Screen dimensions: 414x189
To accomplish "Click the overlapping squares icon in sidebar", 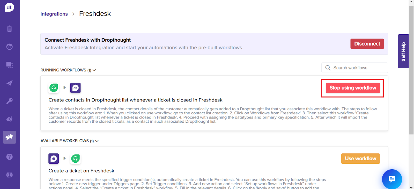I will pos(10,65).
